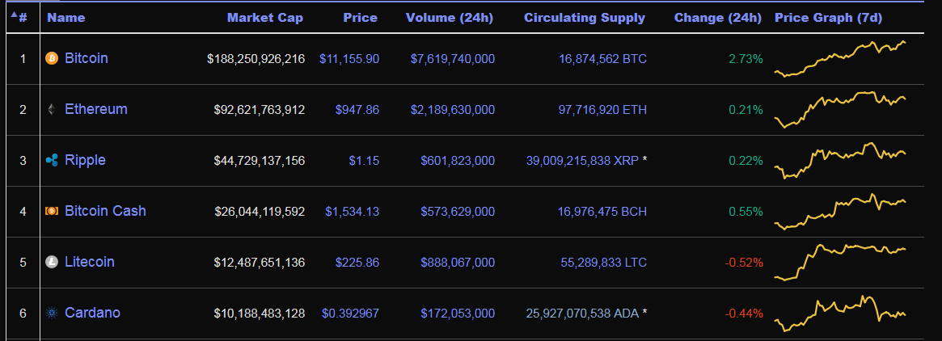Image resolution: width=942 pixels, height=341 pixels.
Task: Sort by the Volume (24h) header
Action: click(449, 18)
